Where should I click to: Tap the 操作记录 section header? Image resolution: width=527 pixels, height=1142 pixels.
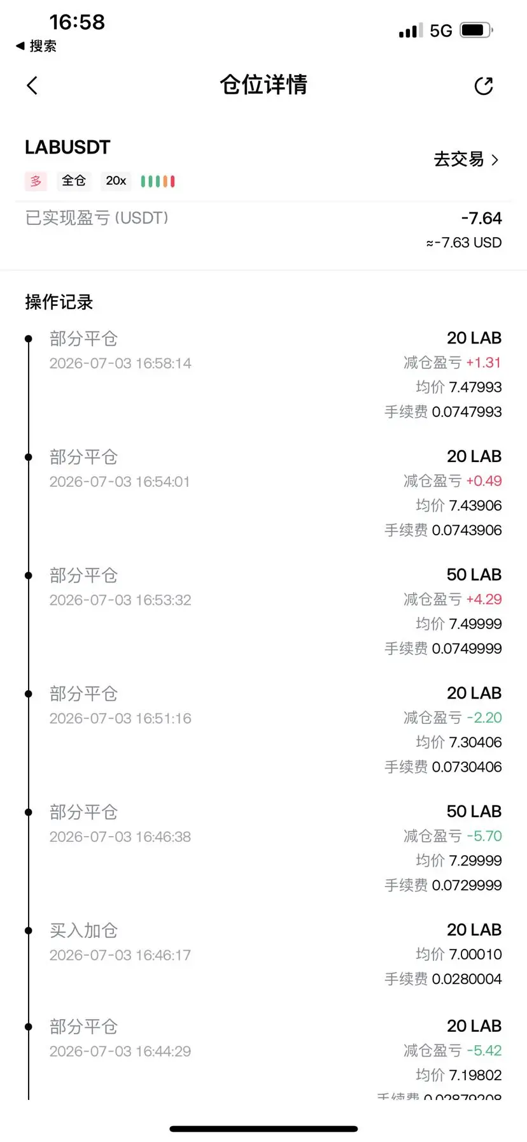59,302
